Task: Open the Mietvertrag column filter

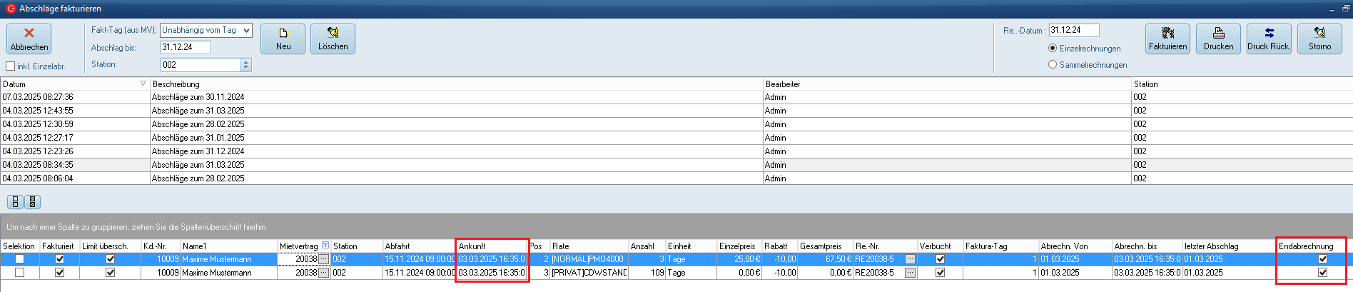Action: (325, 246)
